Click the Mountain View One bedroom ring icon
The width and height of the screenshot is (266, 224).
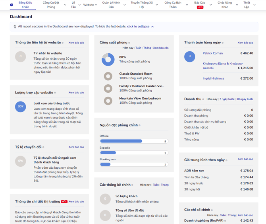[x=108, y=101]
